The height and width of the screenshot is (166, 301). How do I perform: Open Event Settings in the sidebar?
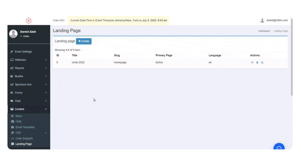pyautogui.click(x=29, y=51)
